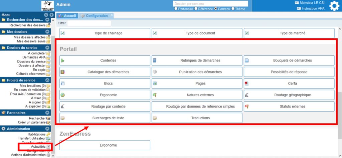Select the Thème radio button
342x158 pixels.
[x=233, y=9]
